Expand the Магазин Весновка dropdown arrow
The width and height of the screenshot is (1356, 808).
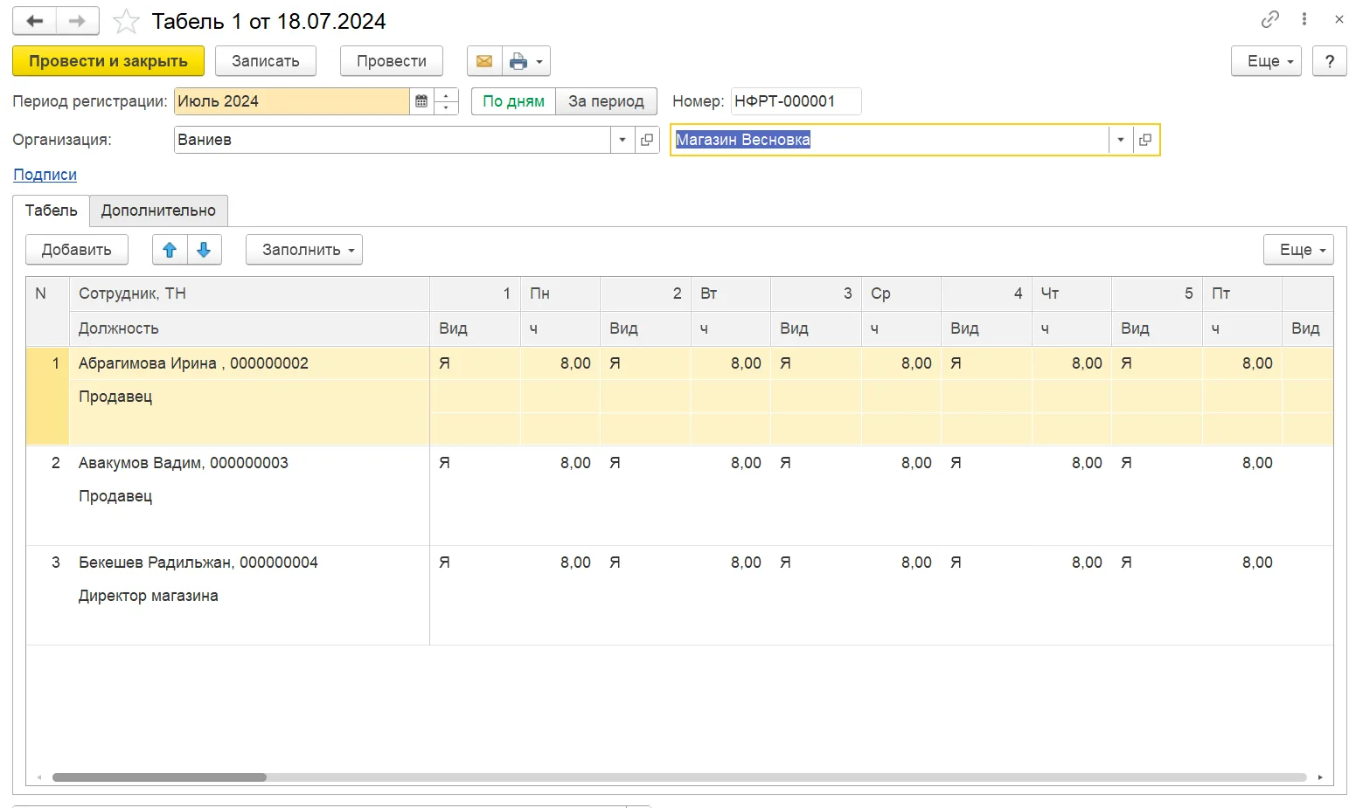pos(1121,140)
